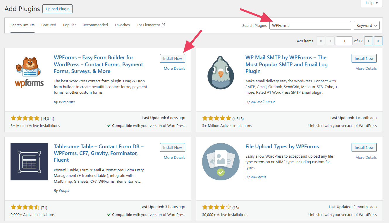This screenshot has height=223, width=389.
Task: Open the Tablesome Table title link
Action: pos(99,153)
